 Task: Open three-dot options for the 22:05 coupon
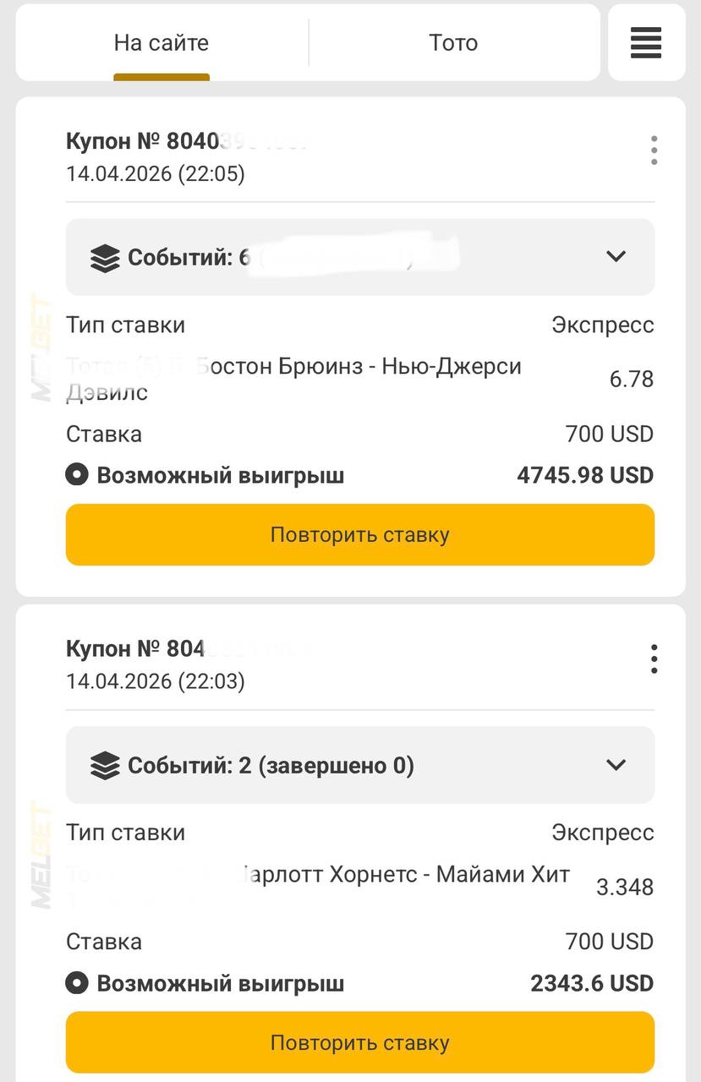[654, 150]
